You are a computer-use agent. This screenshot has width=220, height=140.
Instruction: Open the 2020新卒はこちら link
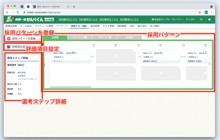tap(68, 20)
